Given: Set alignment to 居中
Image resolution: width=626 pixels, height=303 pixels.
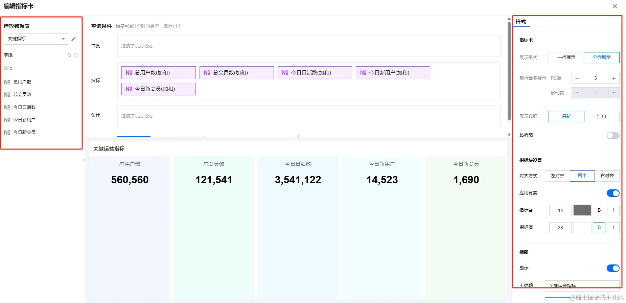Looking at the screenshot, I should pos(582,176).
